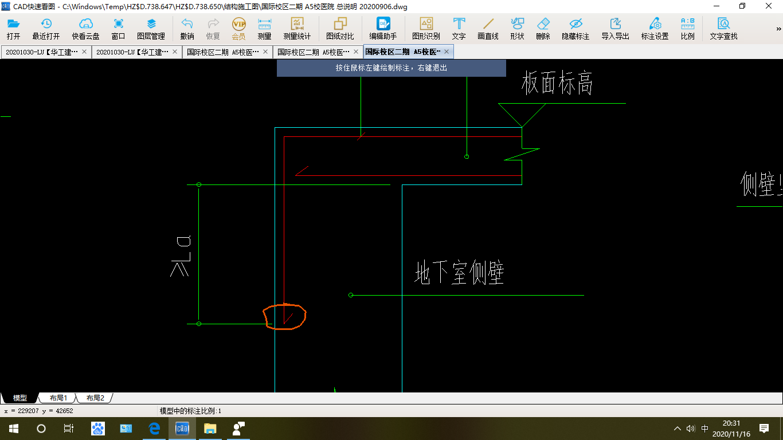Select the 窗口 window zoom tool
Image resolution: width=783 pixels, height=440 pixels.
119,29
